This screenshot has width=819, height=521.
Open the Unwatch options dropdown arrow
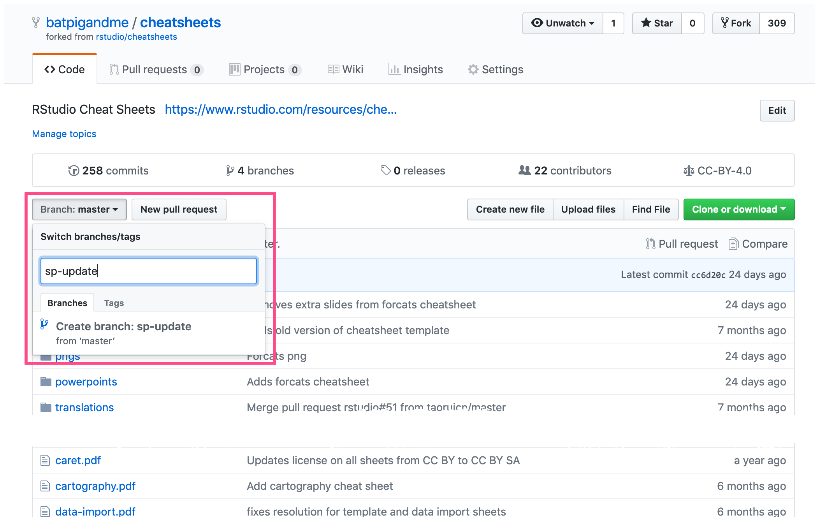pos(591,23)
